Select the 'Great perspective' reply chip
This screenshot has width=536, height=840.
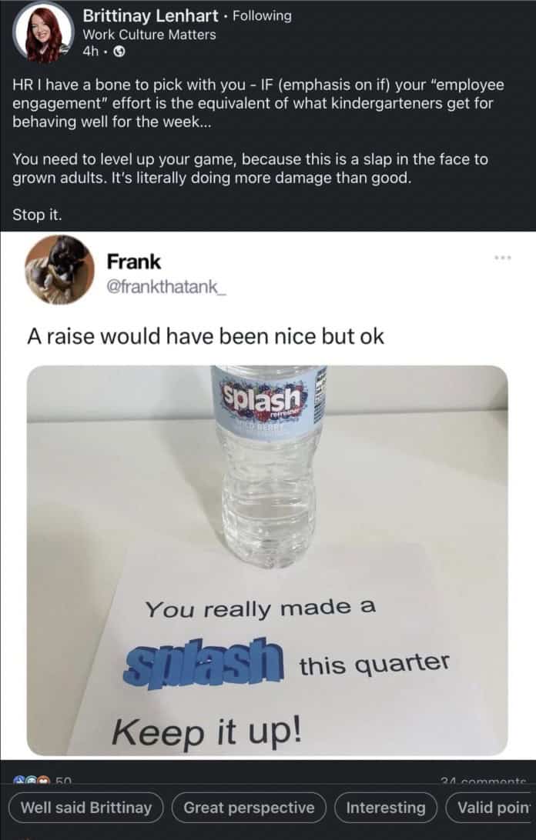pyautogui.click(x=247, y=808)
